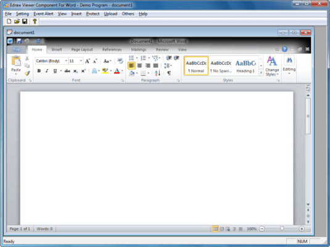Switch to Draft view in status bar

click(x=241, y=228)
